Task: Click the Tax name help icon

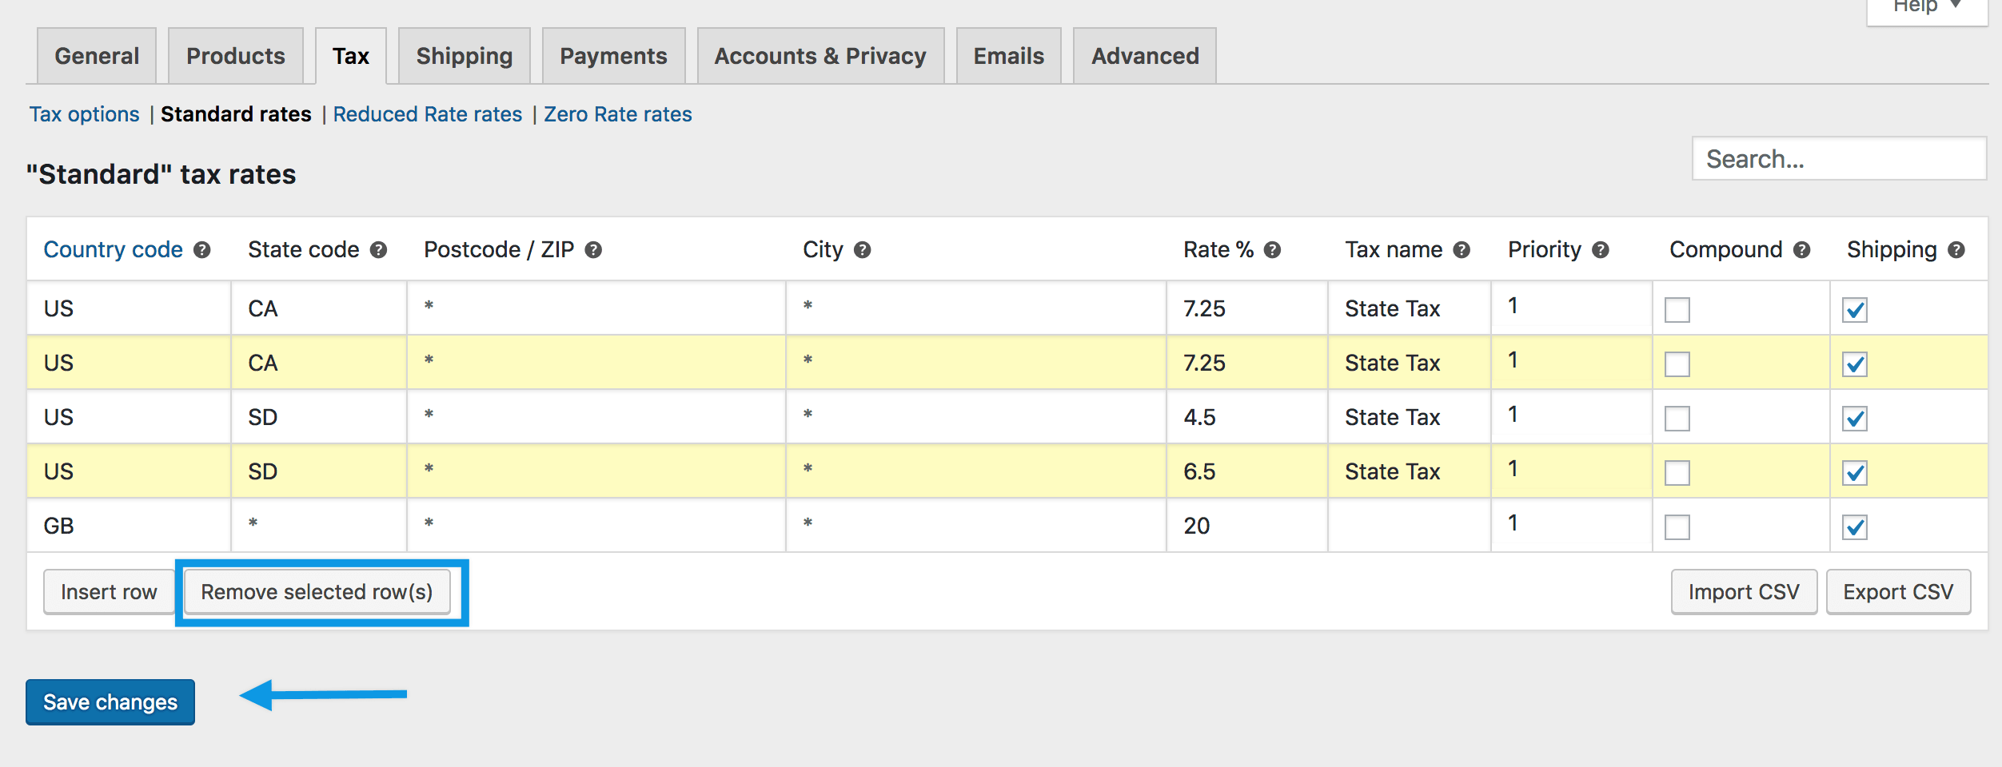Action: point(1462,250)
